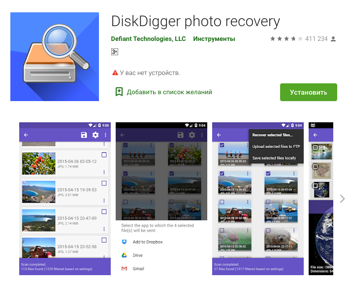
Task: Open Defiant Technologies, LLC developer page
Action: [148, 38]
